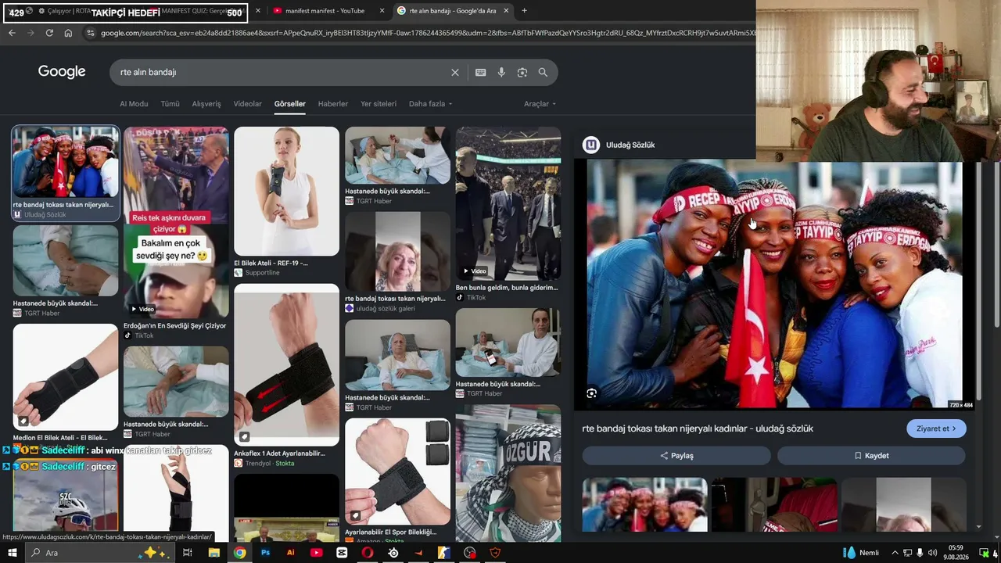Expand the Daha fazla menu
1001x563 pixels.
(430, 104)
